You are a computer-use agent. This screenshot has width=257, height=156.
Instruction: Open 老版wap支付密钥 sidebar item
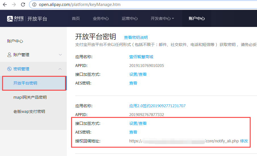(29, 111)
